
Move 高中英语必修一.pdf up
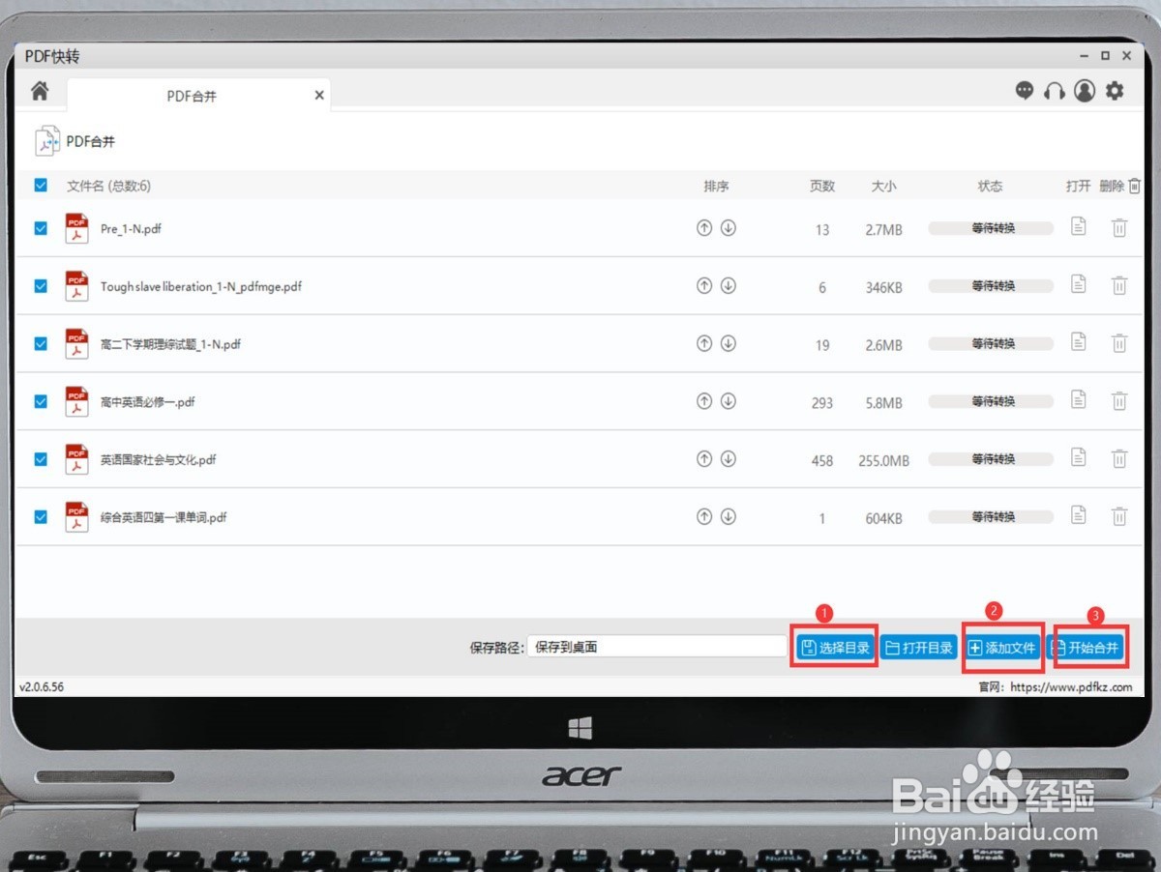click(x=704, y=401)
